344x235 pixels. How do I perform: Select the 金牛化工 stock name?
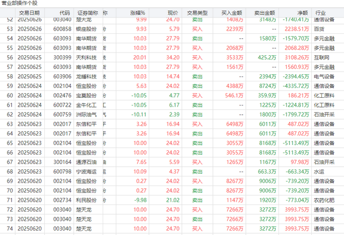86,105
